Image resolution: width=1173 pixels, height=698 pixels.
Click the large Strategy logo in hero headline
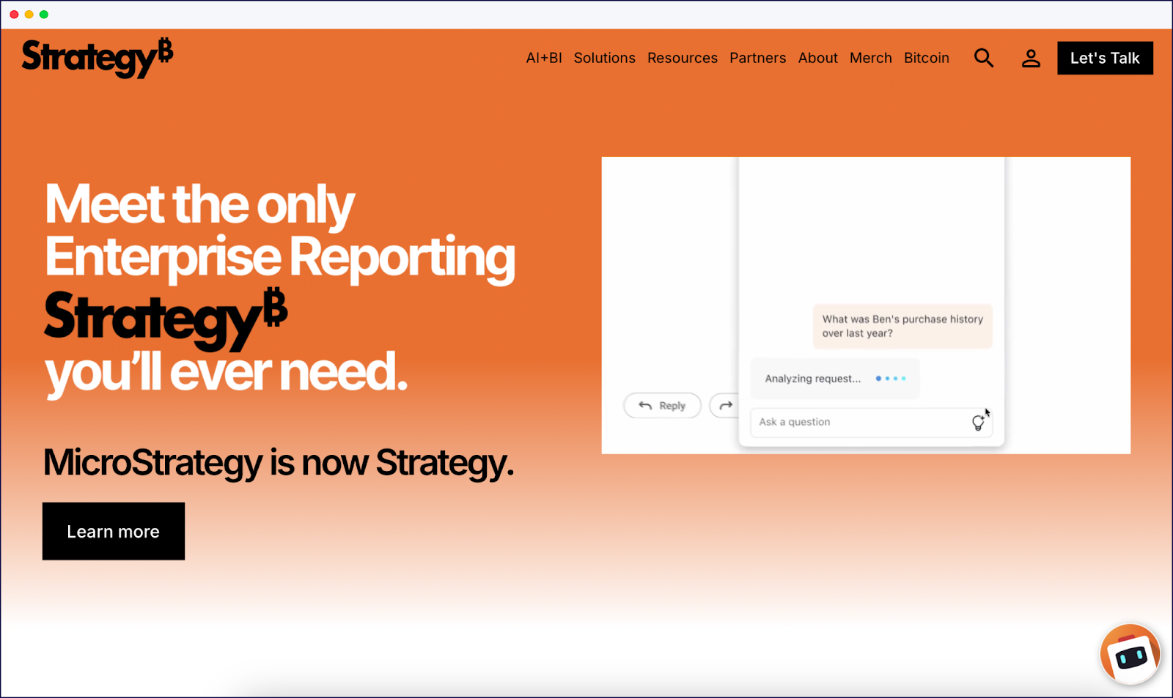166,318
